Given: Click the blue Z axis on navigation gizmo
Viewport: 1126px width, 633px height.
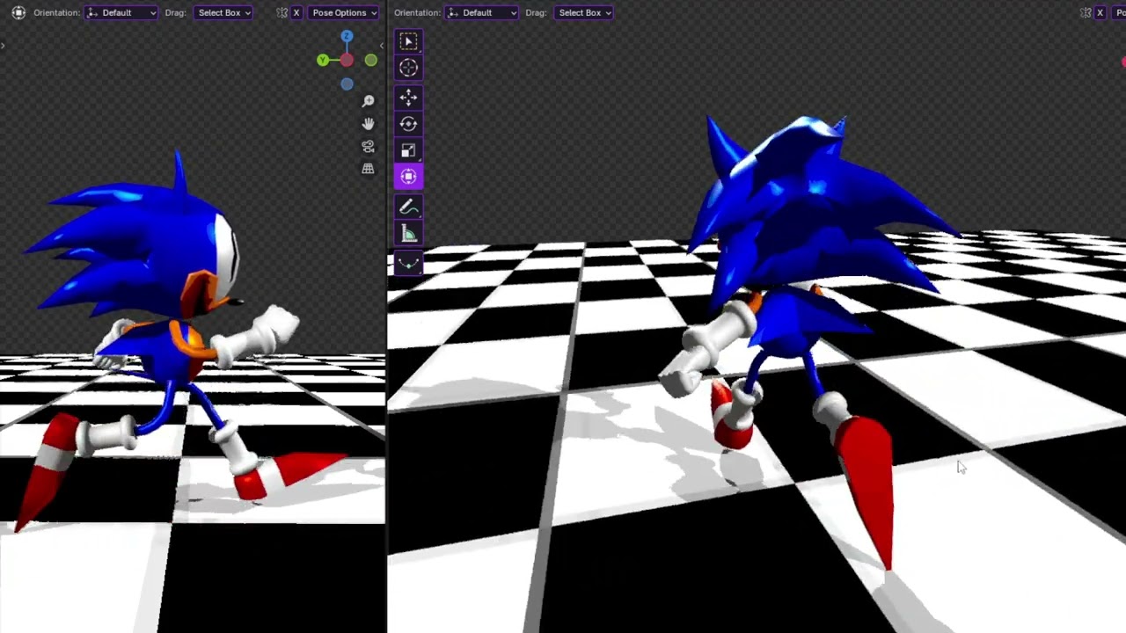Looking at the screenshot, I should click(347, 36).
